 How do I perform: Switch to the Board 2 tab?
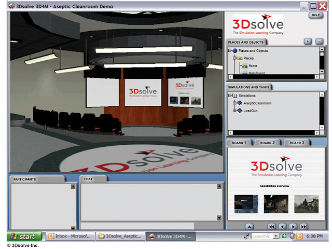pos(268,143)
